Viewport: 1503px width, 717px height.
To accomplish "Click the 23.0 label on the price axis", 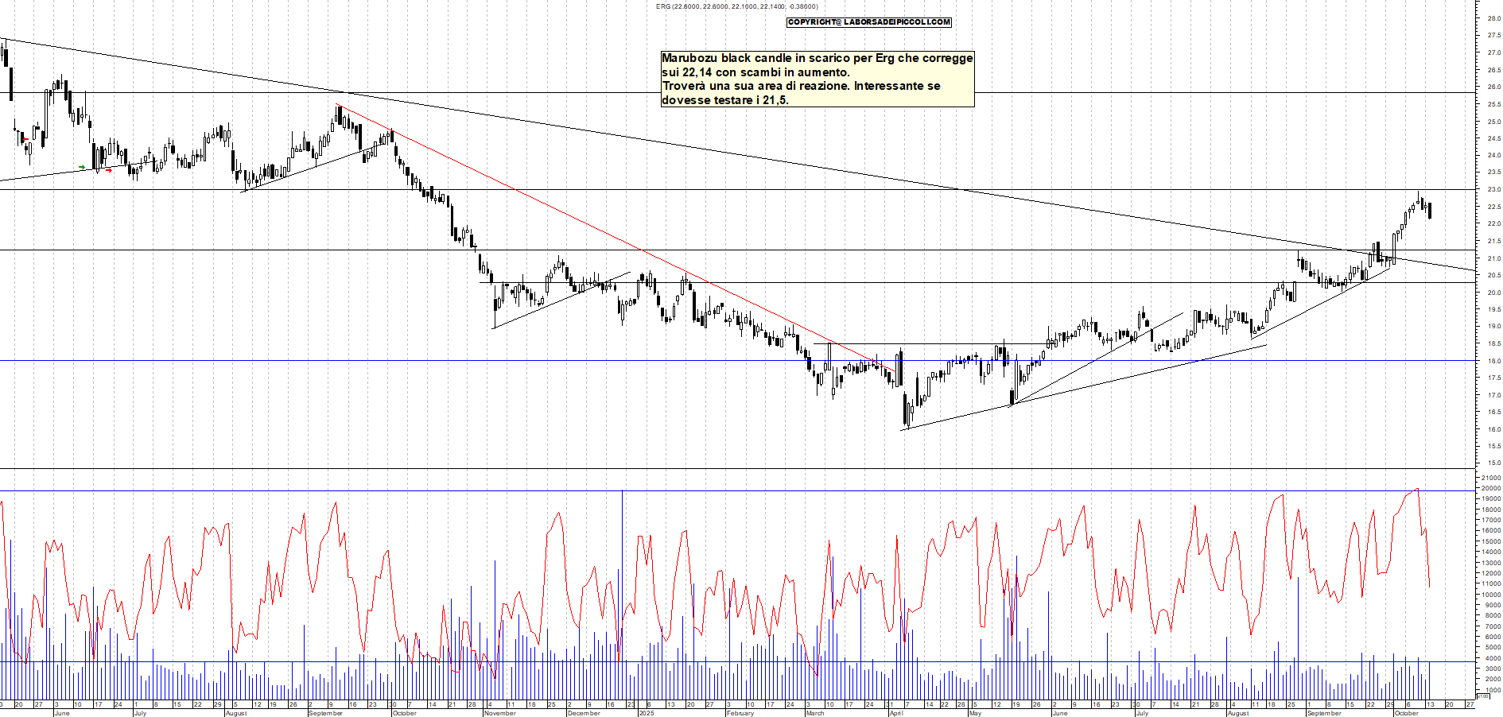I will tap(1493, 190).
